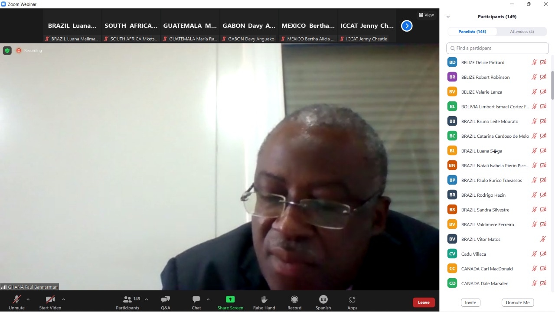Select MEXICO Bertha thumbnail
The width and height of the screenshot is (555, 312).
[308, 26]
